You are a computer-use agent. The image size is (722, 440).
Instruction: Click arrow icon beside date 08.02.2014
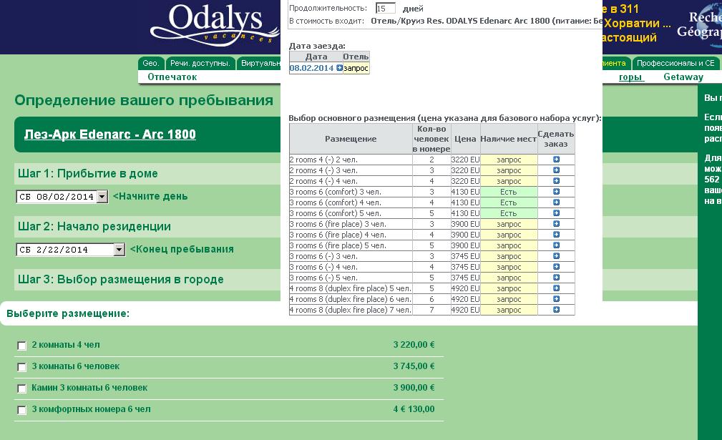click(339, 68)
